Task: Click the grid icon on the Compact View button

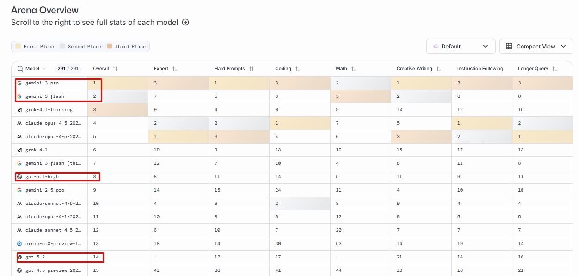Action: coord(510,46)
